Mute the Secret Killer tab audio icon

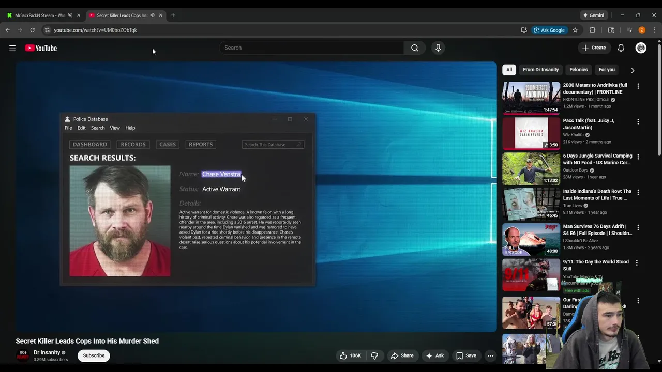coord(152,16)
